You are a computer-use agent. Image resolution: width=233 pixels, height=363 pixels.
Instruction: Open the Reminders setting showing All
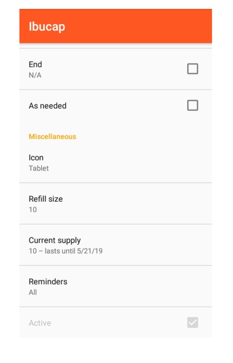point(116,286)
